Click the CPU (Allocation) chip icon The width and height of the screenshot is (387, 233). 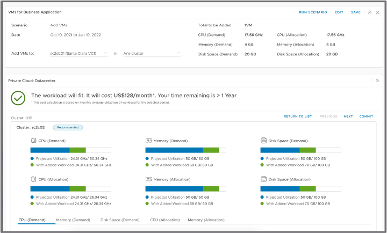tap(34, 179)
